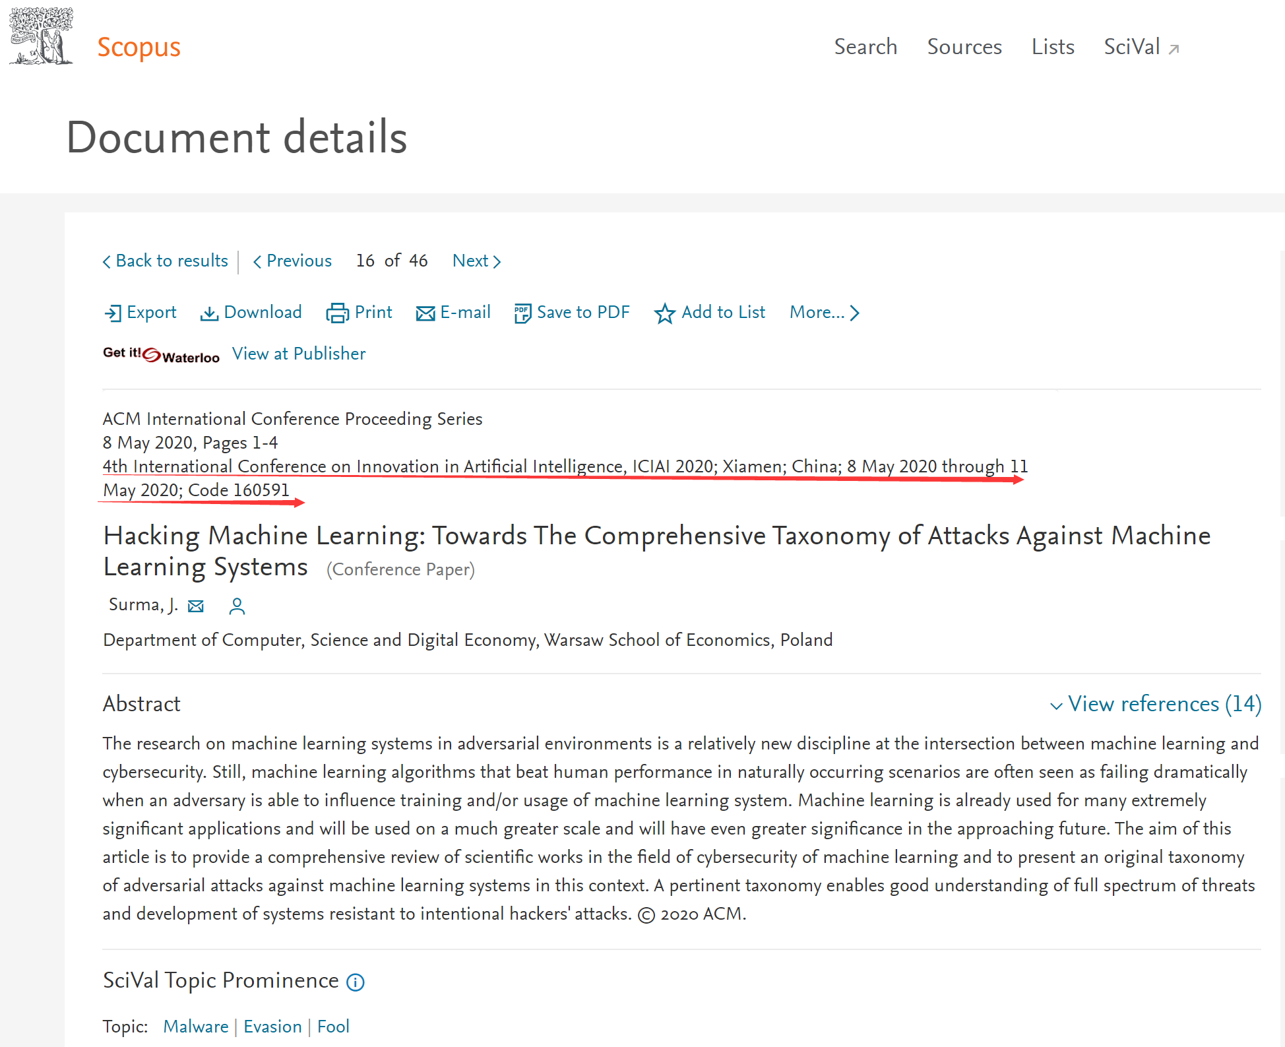Click the Add to List star icon
The width and height of the screenshot is (1285, 1047).
click(664, 313)
